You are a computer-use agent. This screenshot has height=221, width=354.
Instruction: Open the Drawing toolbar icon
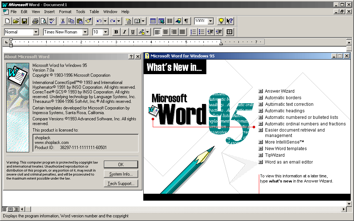[178, 21]
